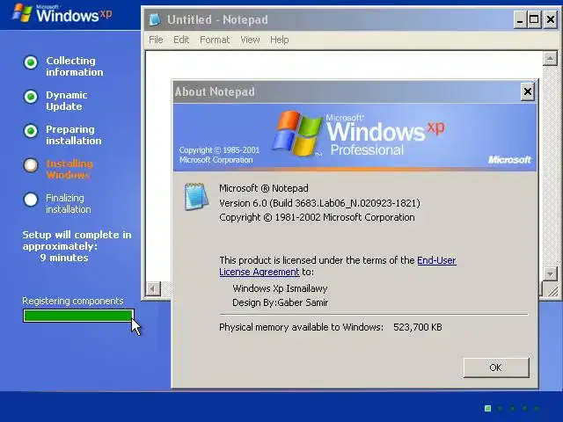Click OK in the About Notepad dialog
The image size is (563, 422).
point(496,367)
